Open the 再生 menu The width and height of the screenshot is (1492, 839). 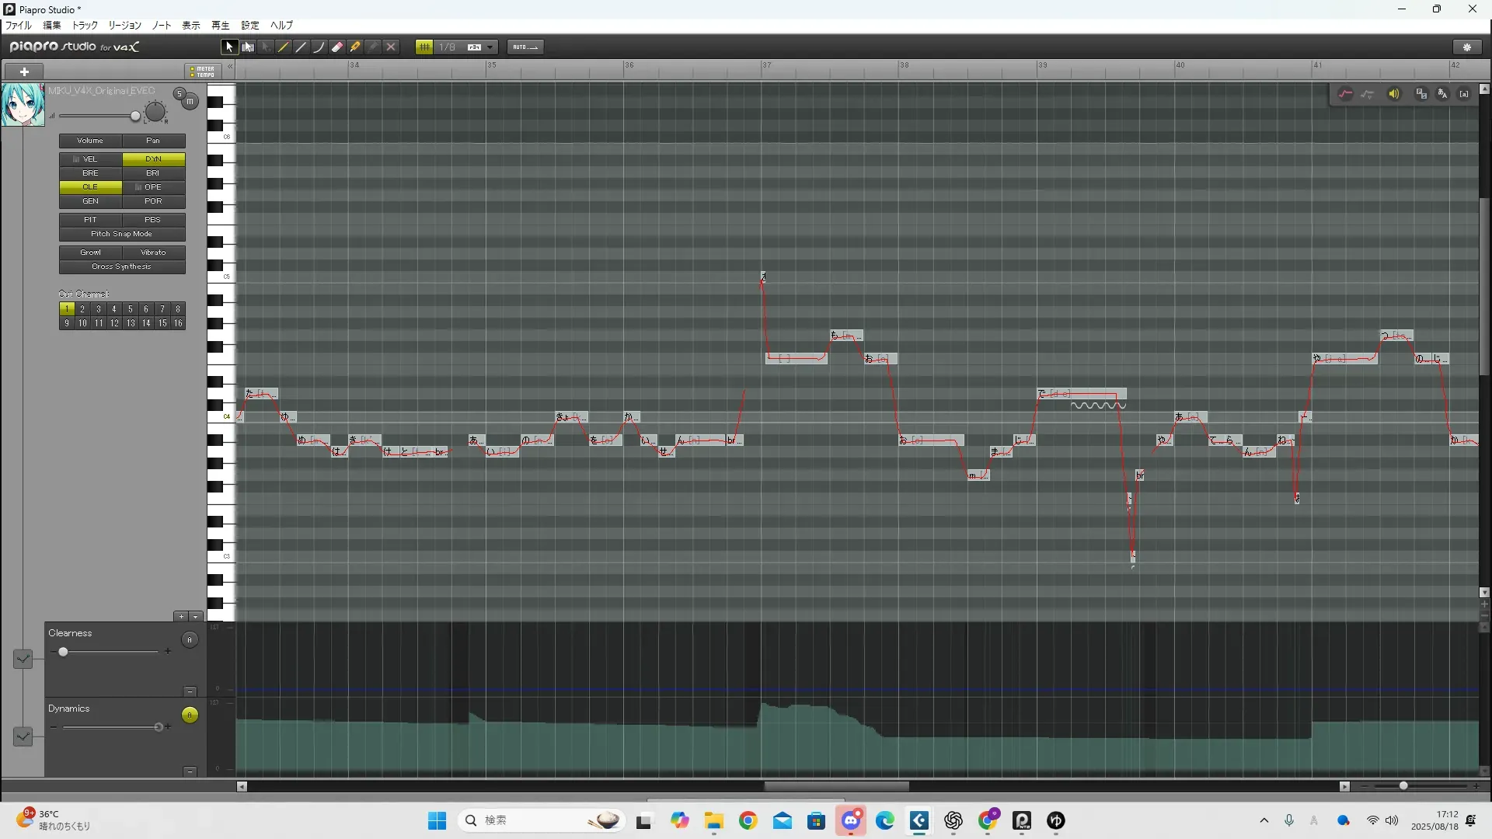point(220,25)
